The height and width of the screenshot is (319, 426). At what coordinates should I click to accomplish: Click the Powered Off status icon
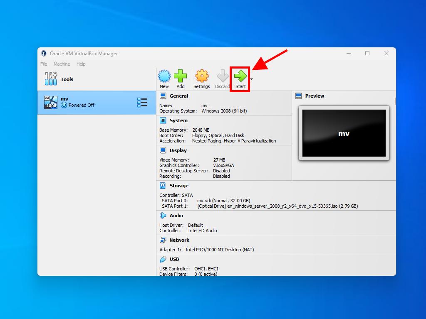click(64, 105)
